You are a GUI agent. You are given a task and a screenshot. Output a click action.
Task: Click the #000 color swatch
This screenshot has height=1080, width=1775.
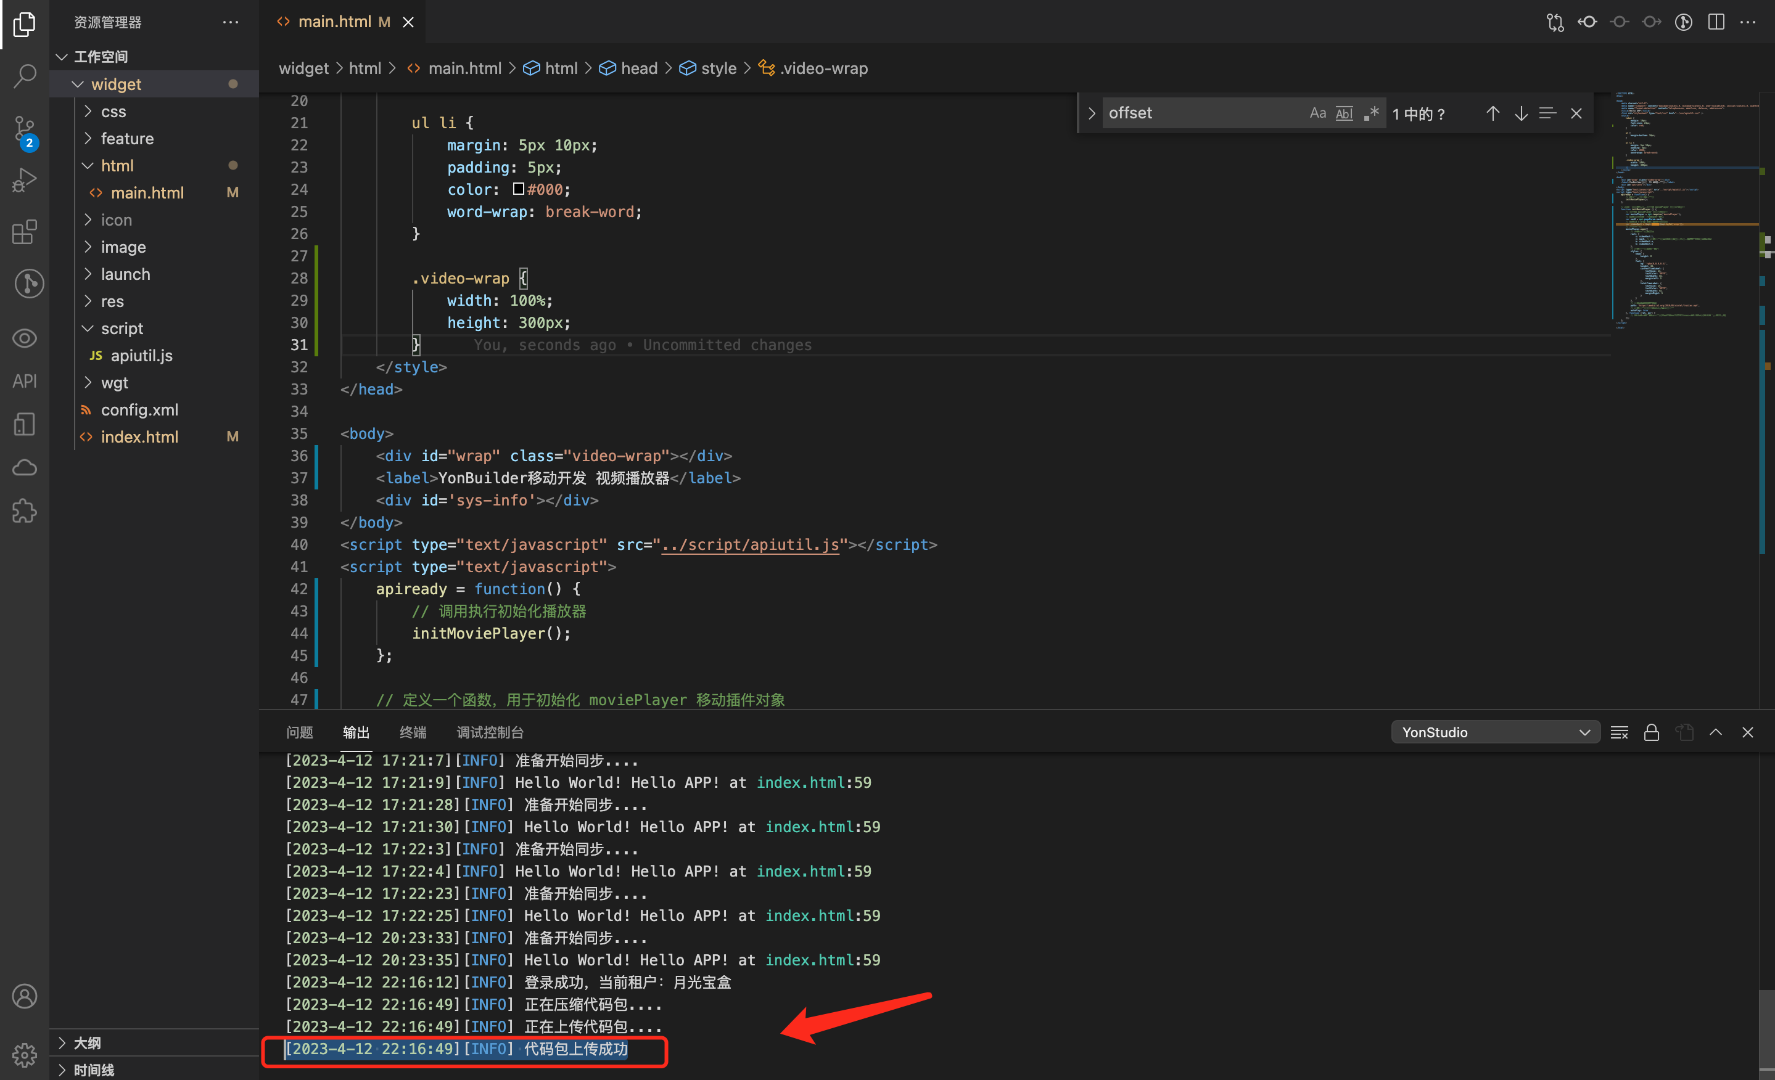[518, 189]
